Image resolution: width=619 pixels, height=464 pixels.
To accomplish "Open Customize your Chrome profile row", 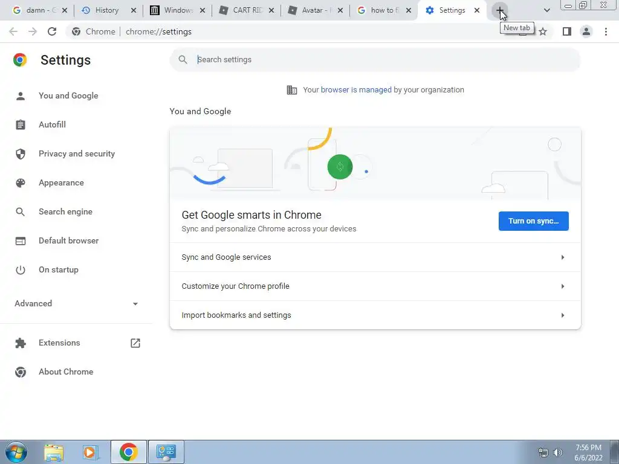I will click(375, 286).
